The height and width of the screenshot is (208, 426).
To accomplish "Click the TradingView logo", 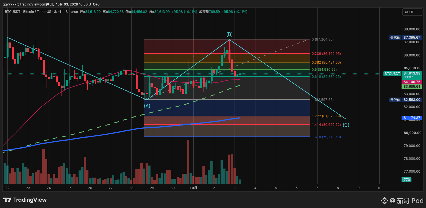I will tap(25, 200).
